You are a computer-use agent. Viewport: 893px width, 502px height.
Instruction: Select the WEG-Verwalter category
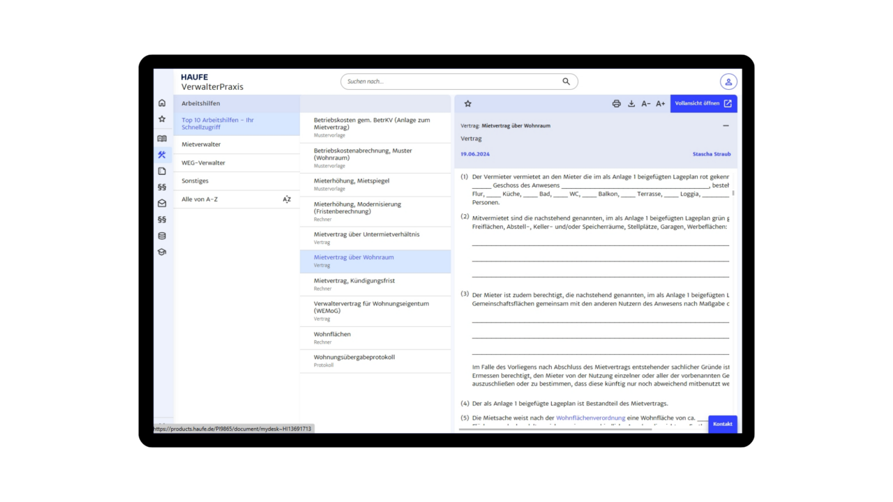coord(203,162)
